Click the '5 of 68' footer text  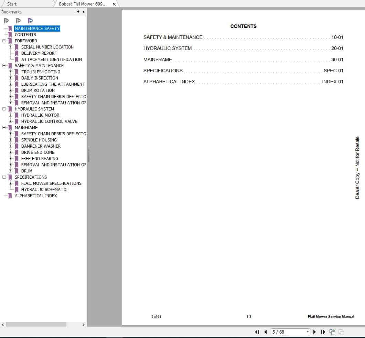click(156, 316)
